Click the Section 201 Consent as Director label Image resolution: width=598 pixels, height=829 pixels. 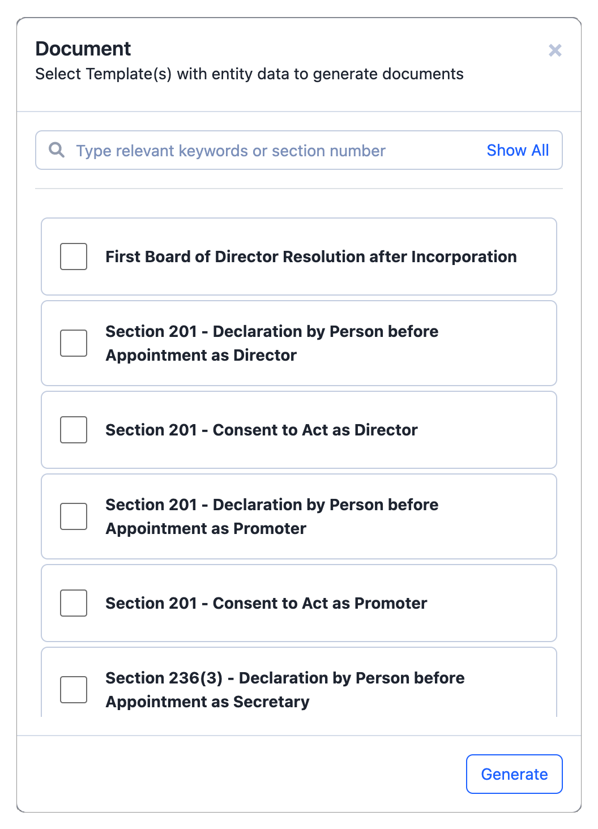262,430
